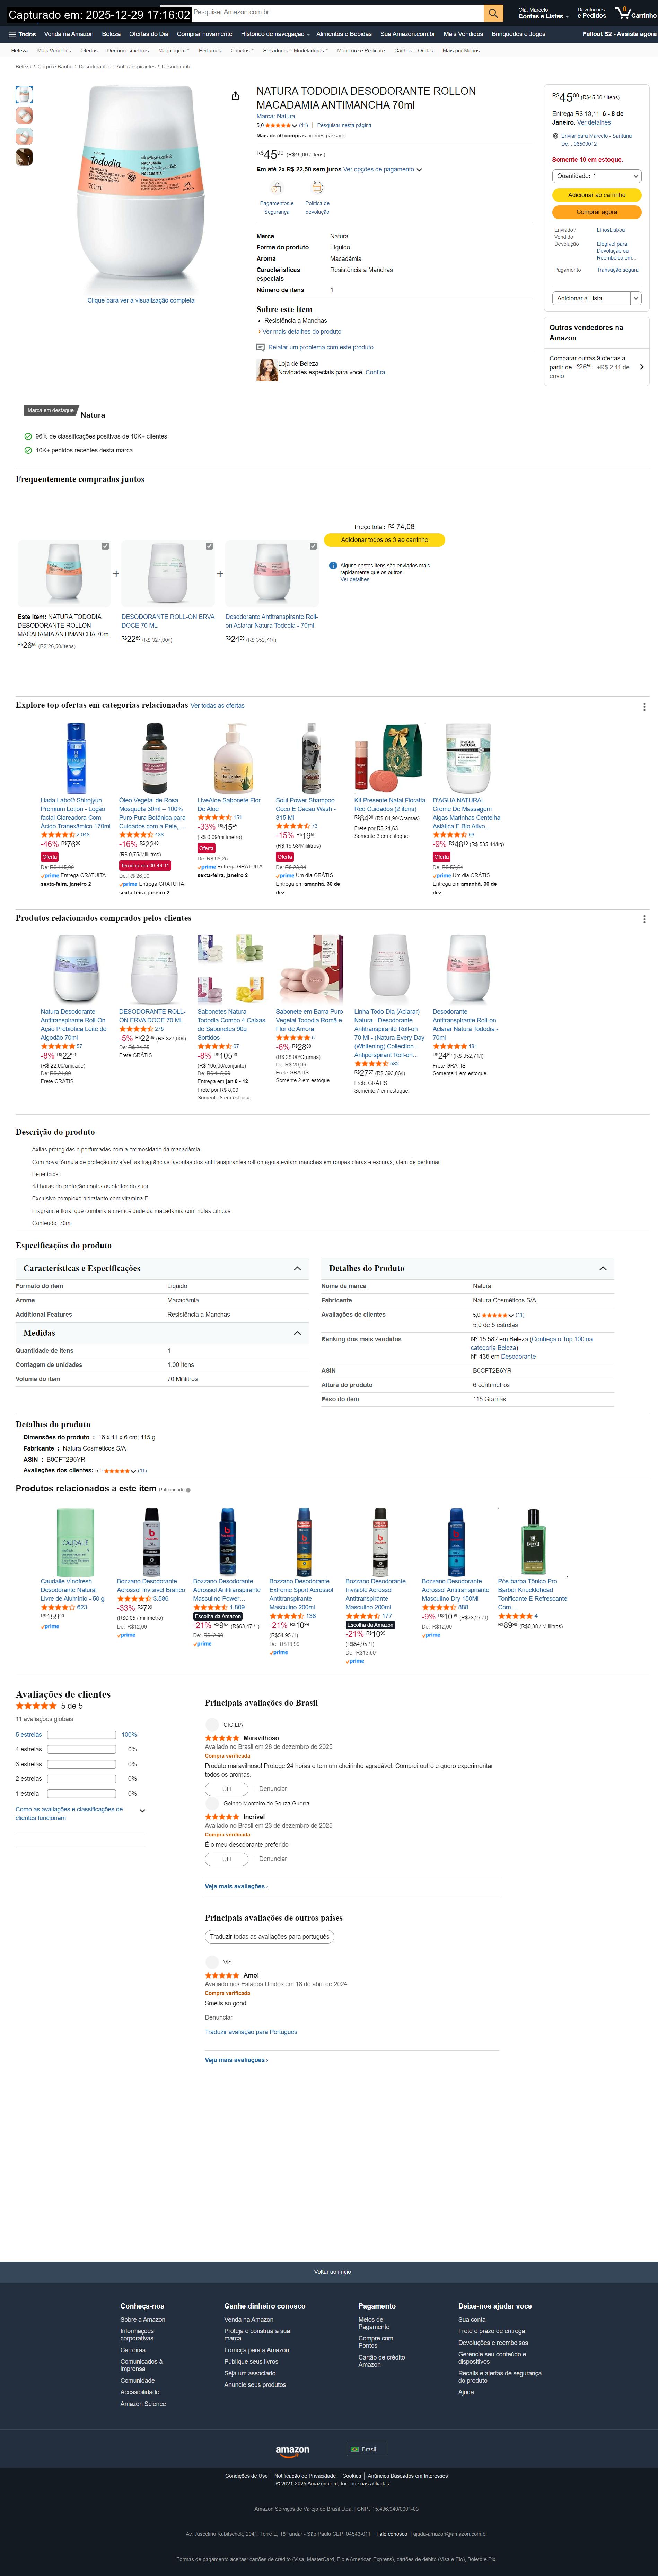Open the Todos hamburger menu
Image resolution: width=658 pixels, height=2576 pixels.
pyautogui.click(x=22, y=34)
